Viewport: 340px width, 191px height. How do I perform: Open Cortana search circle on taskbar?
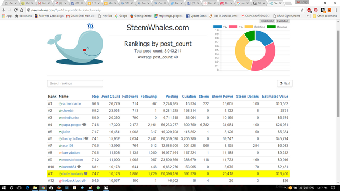pyautogui.click(x=12, y=188)
